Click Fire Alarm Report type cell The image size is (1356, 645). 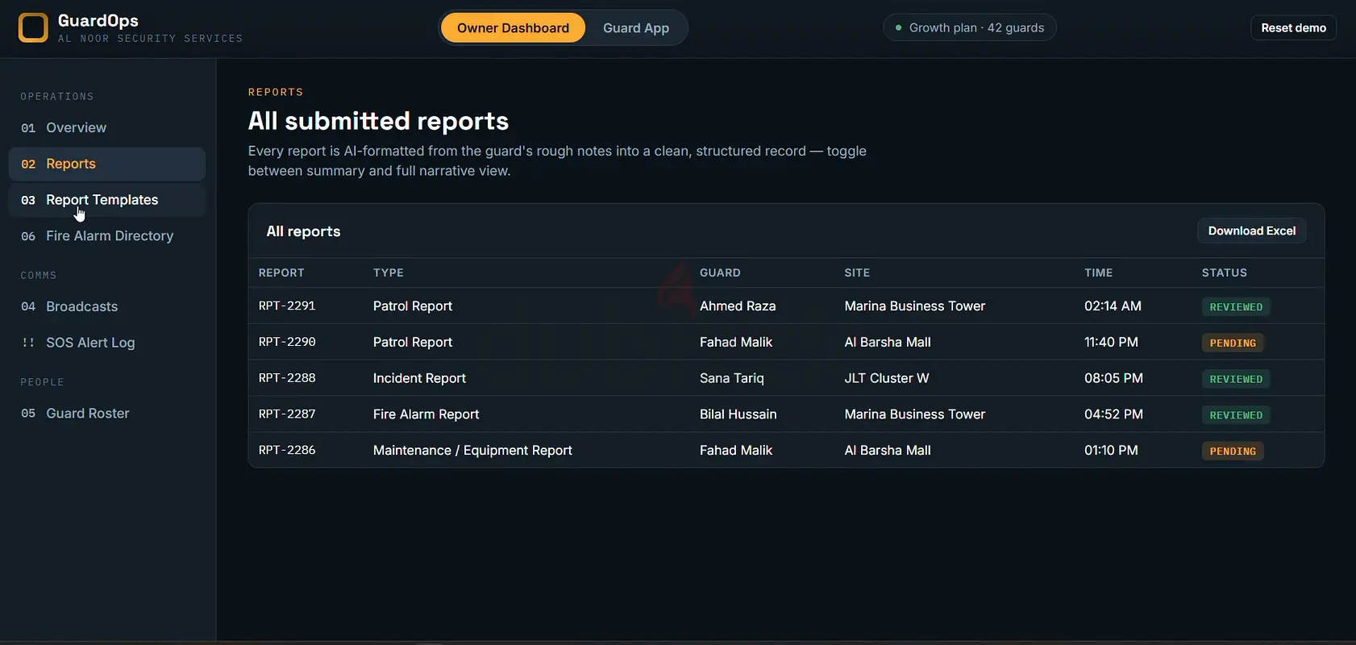click(x=426, y=414)
